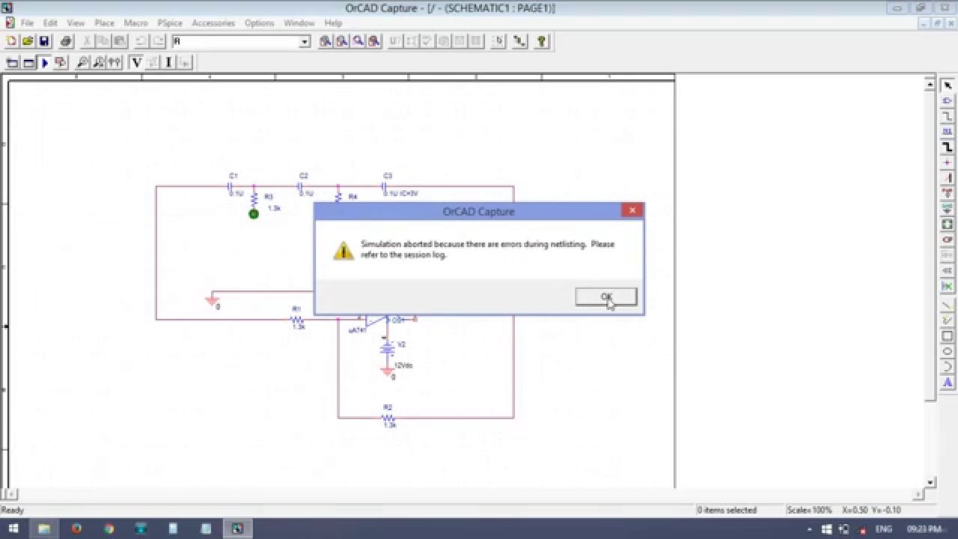Open Edit Simulation Settings icon
The height and width of the screenshot is (539, 958).
point(28,63)
